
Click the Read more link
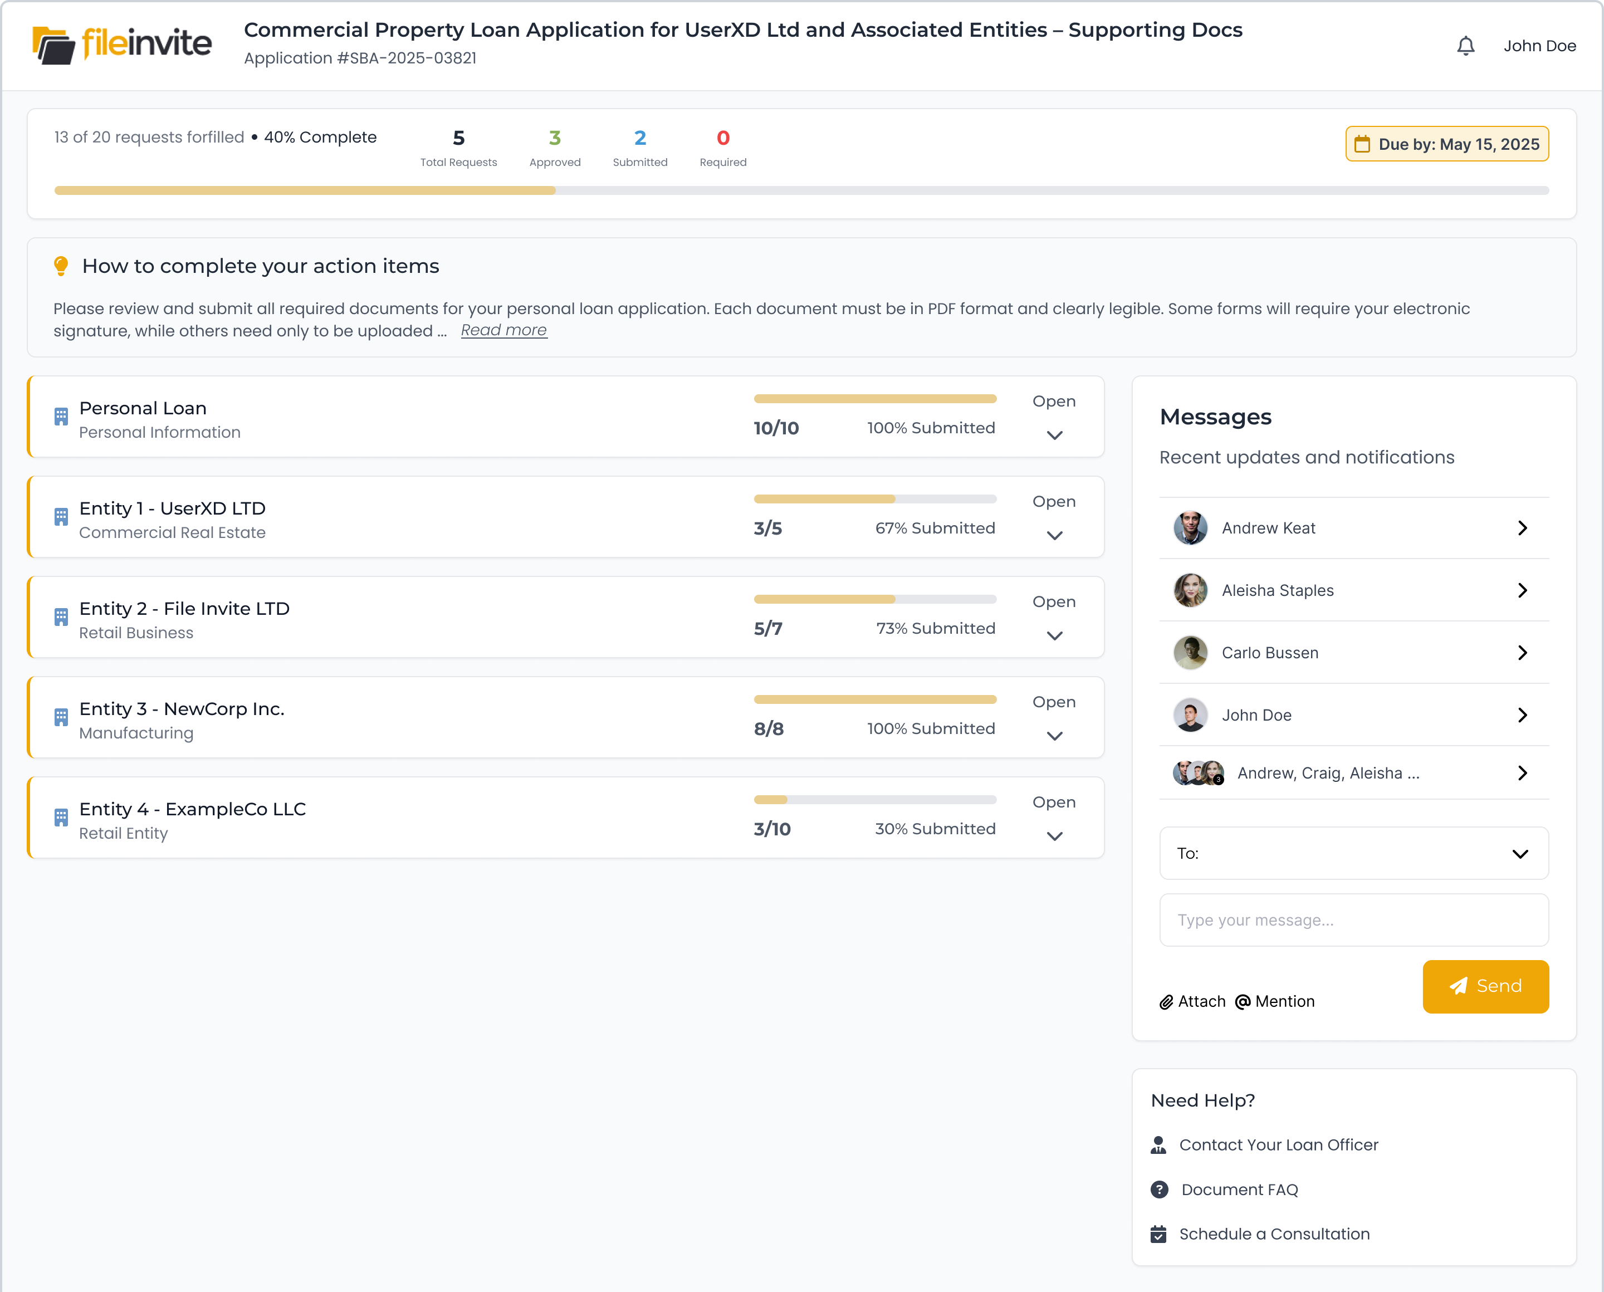(503, 330)
